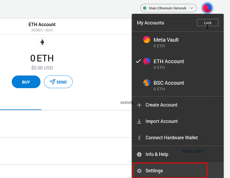This screenshot has width=230, height=178.
Task: Select ETH Account via its checkmark
Action: [138, 61]
